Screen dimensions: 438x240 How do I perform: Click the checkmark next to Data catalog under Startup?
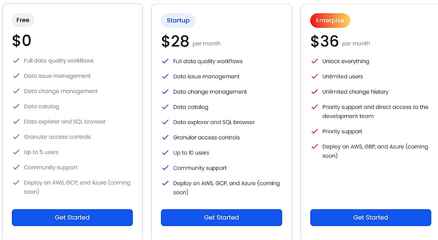click(x=165, y=107)
